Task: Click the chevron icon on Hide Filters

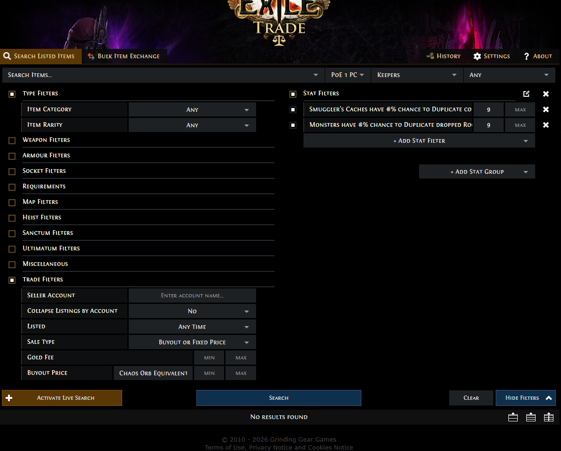Action: pos(548,398)
